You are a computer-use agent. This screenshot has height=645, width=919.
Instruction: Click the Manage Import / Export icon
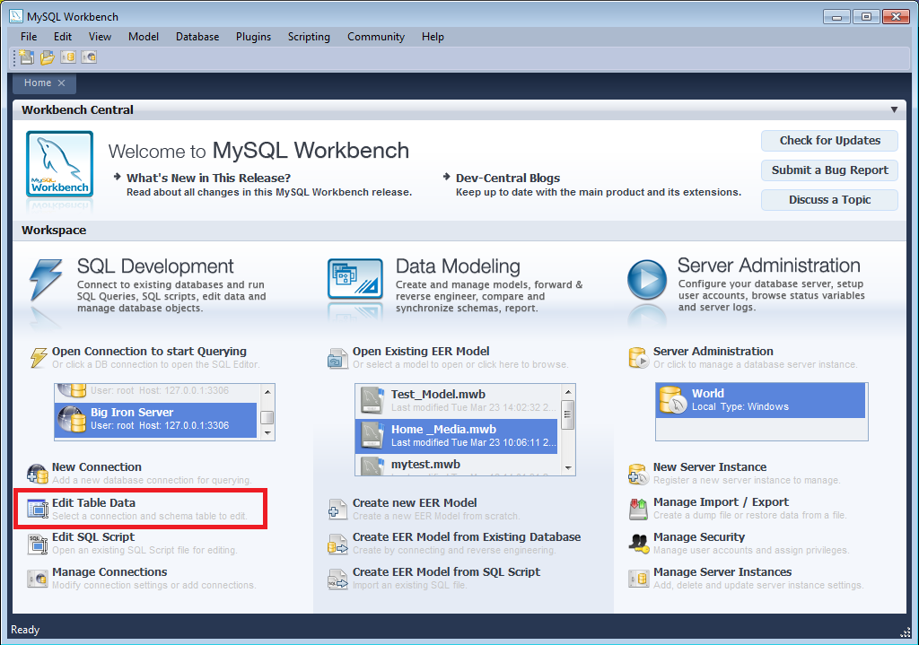pos(638,509)
